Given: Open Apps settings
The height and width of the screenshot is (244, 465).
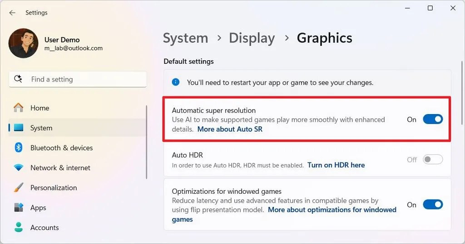Looking at the screenshot, I should (x=78, y=208).
